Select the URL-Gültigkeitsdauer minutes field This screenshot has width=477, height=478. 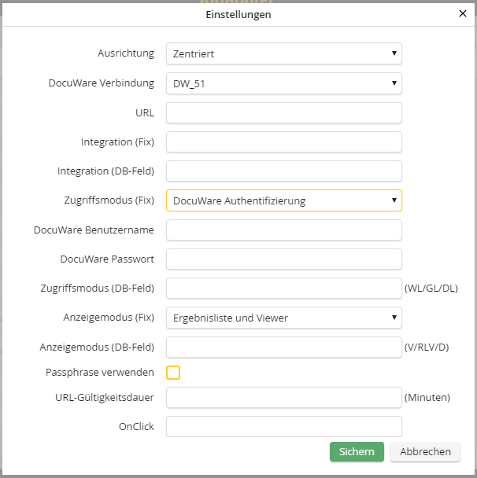point(283,398)
